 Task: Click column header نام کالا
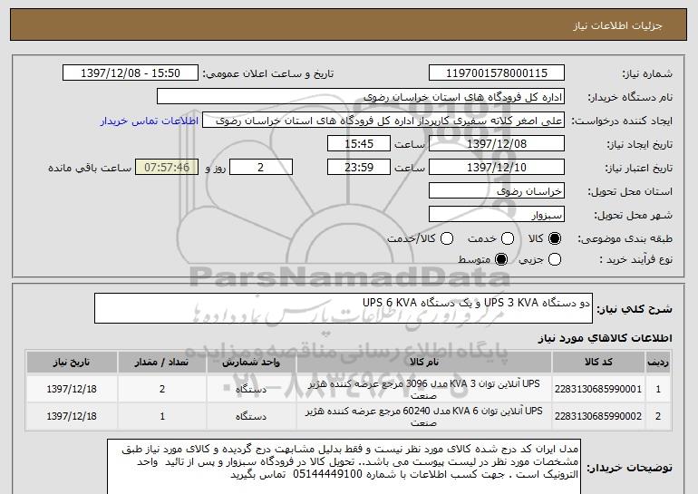coord(424,363)
